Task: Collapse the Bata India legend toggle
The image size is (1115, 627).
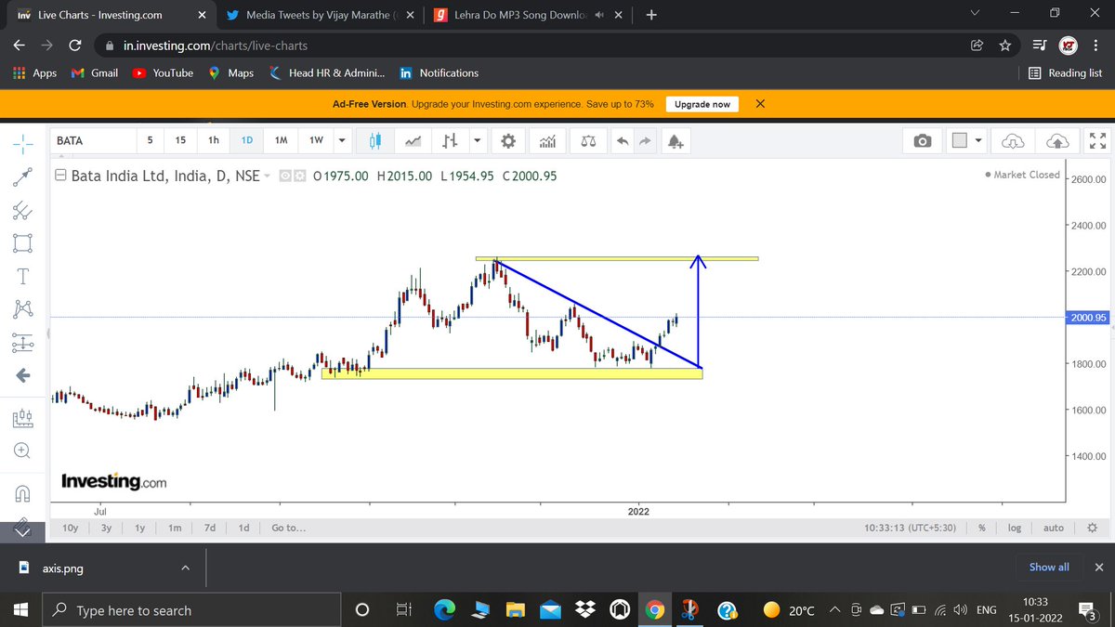Action: point(60,175)
